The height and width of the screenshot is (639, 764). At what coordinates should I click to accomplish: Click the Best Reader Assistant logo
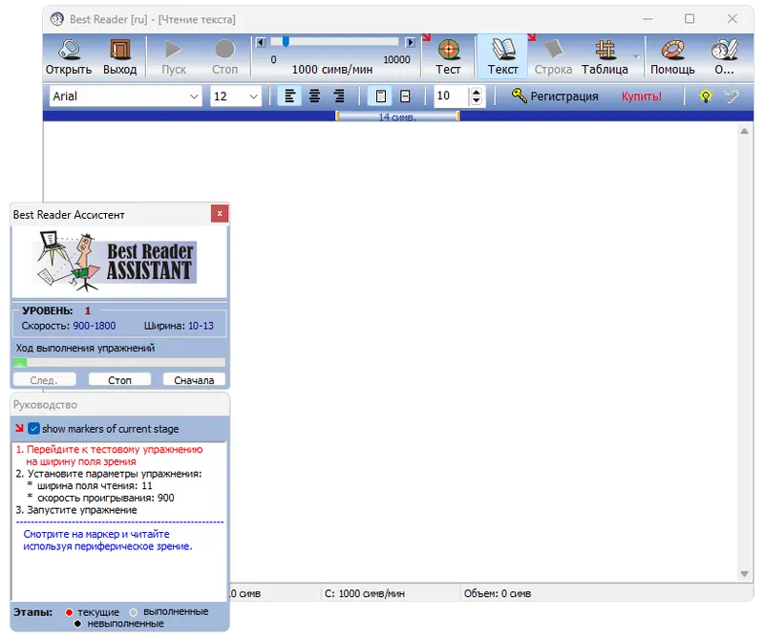coord(115,262)
